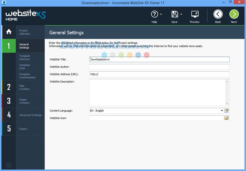Proceed with the green Next arrow
This screenshot has height=171, width=246.
point(234,15)
